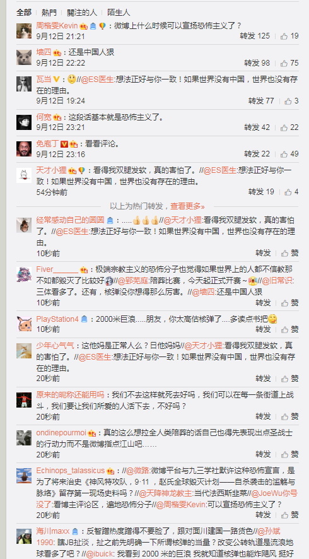Screen dimensions: 309x559
Task: Switch to 關注的人 tab
Action: tap(82, 13)
